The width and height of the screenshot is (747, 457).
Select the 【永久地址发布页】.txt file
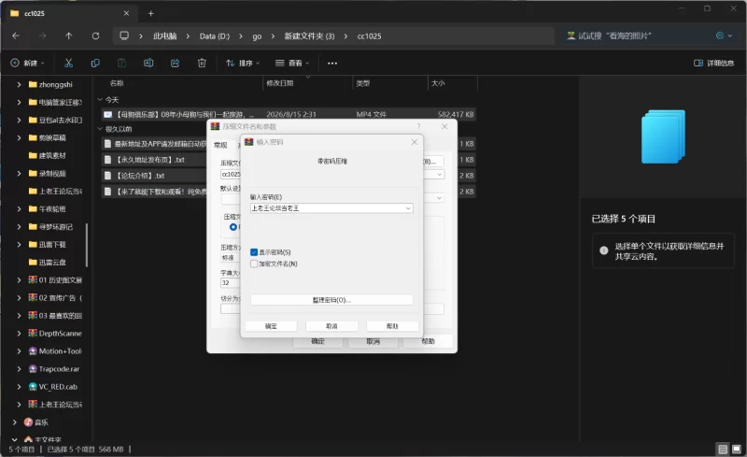coord(150,160)
